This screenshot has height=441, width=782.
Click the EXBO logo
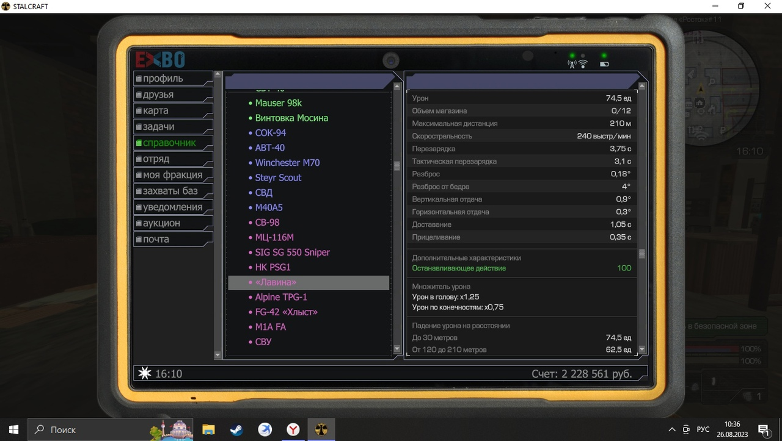[160, 60]
